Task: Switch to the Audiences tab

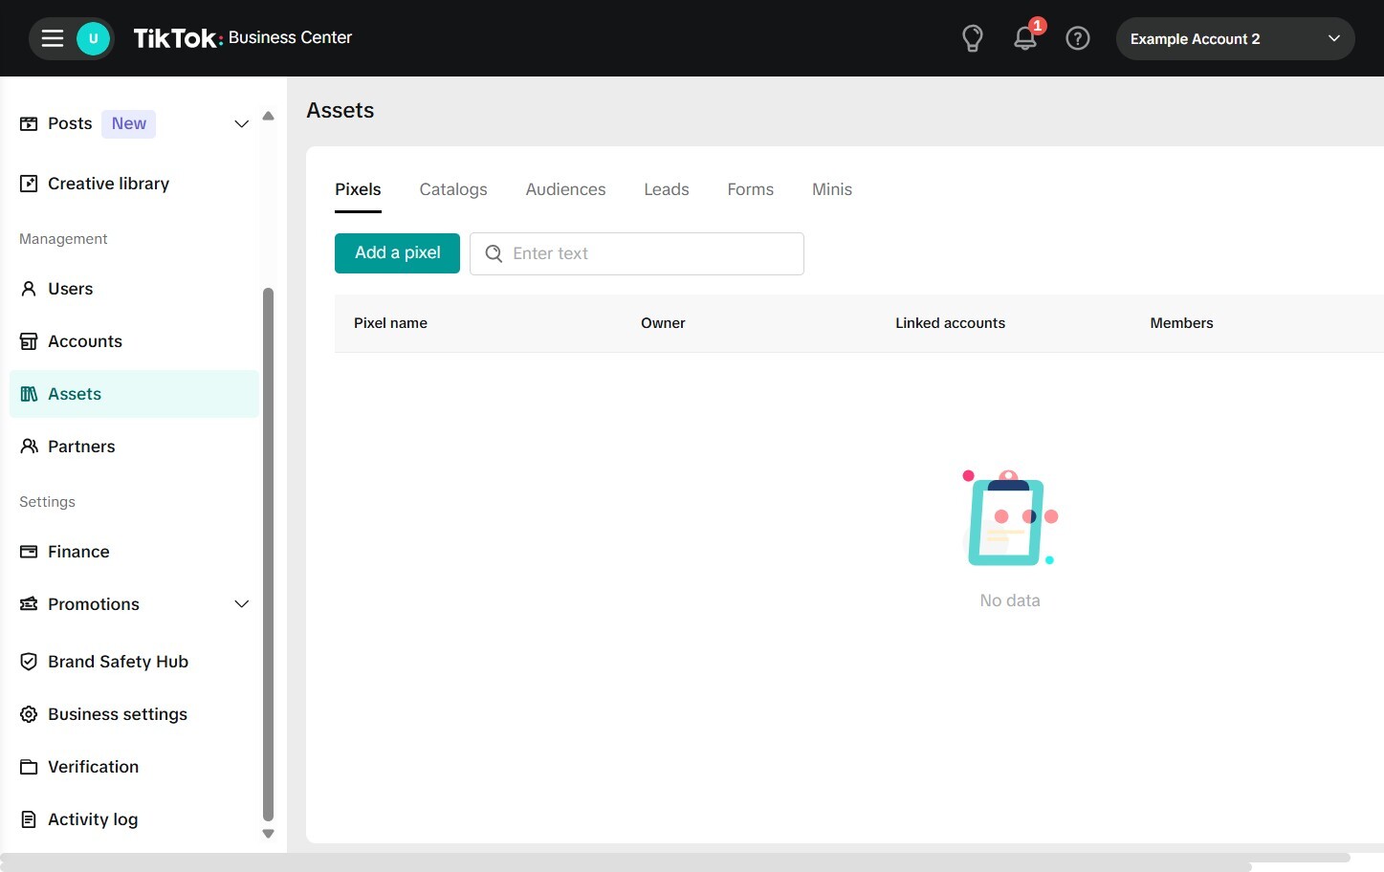Action: (565, 189)
